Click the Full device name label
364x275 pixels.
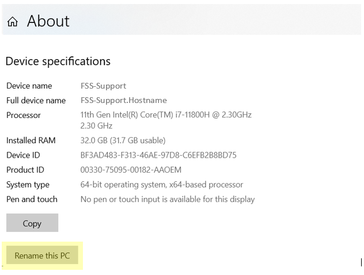[36, 101]
